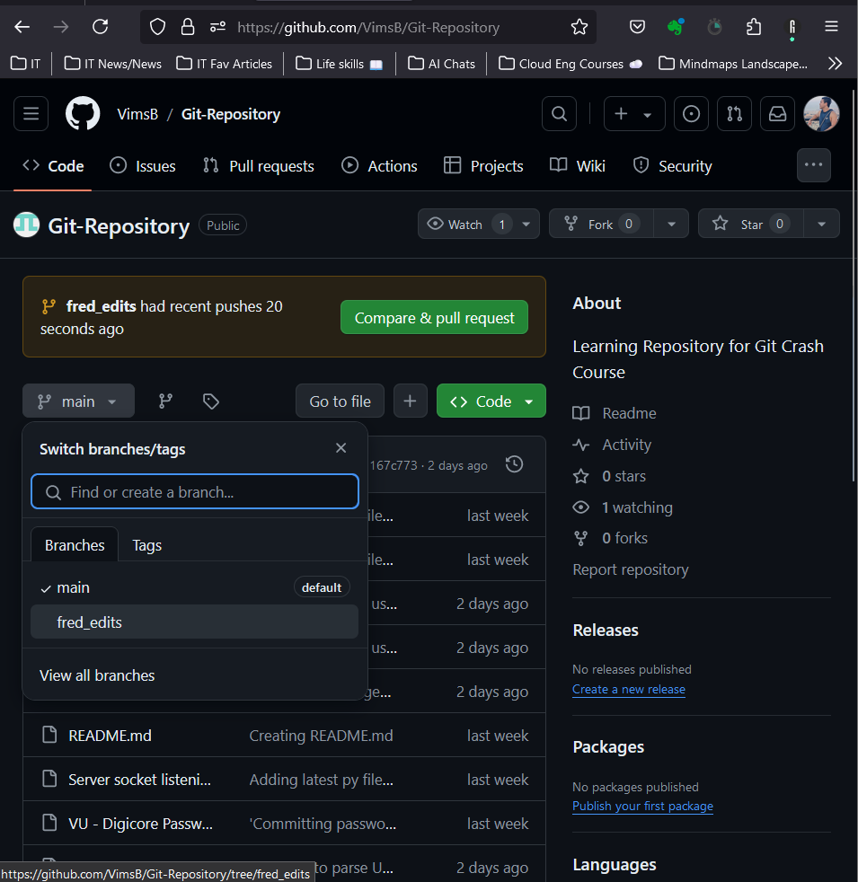Open the VU - Digicore Password file
The height and width of the screenshot is (882, 858).
pos(141,824)
